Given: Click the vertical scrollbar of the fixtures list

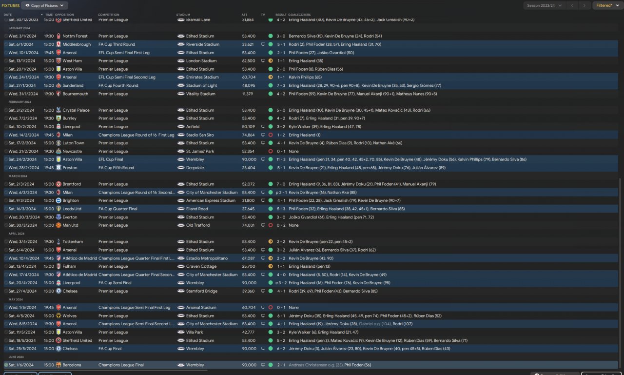Looking at the screenshot, I should point(621,273).
